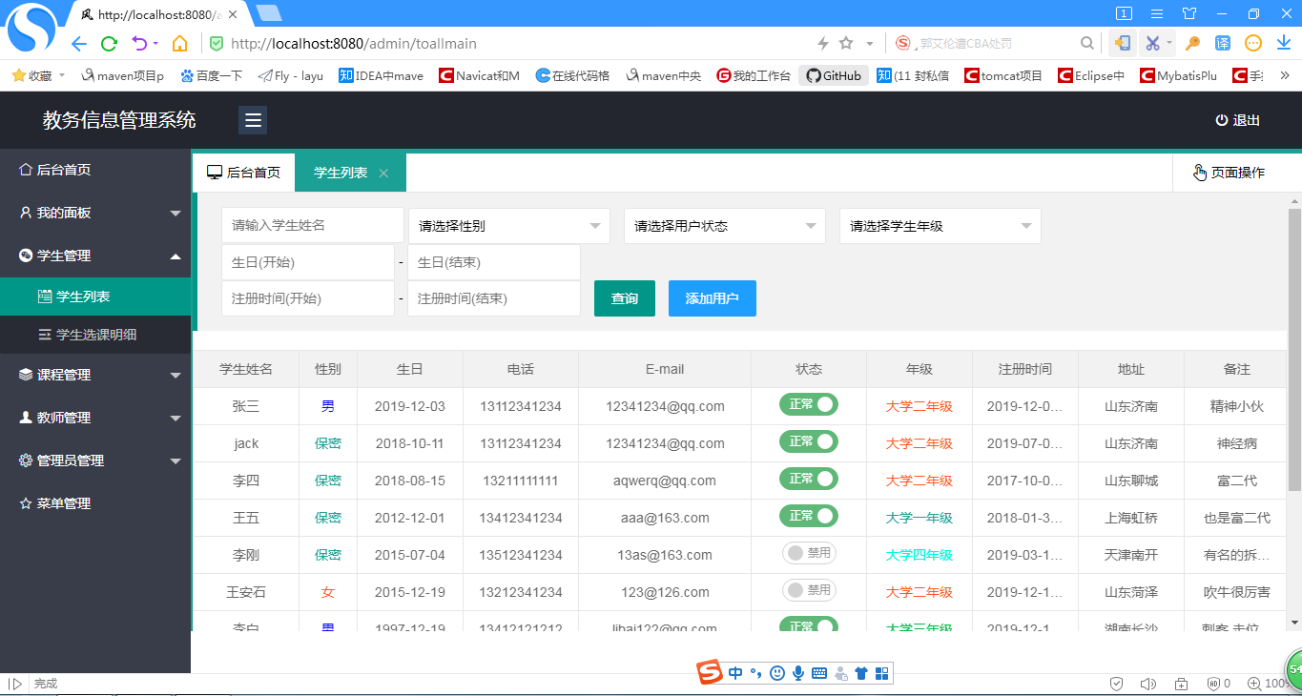Open 学生选课明细 in the sidebar
Image resolution: width=1302 pixels, height=696 pixels.
95,335
